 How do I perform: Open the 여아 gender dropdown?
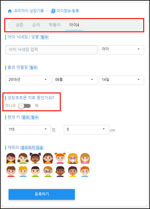click(121, 50)
